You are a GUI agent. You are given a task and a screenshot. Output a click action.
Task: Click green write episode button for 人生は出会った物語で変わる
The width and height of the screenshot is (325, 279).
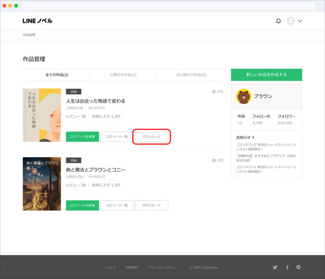82,137
